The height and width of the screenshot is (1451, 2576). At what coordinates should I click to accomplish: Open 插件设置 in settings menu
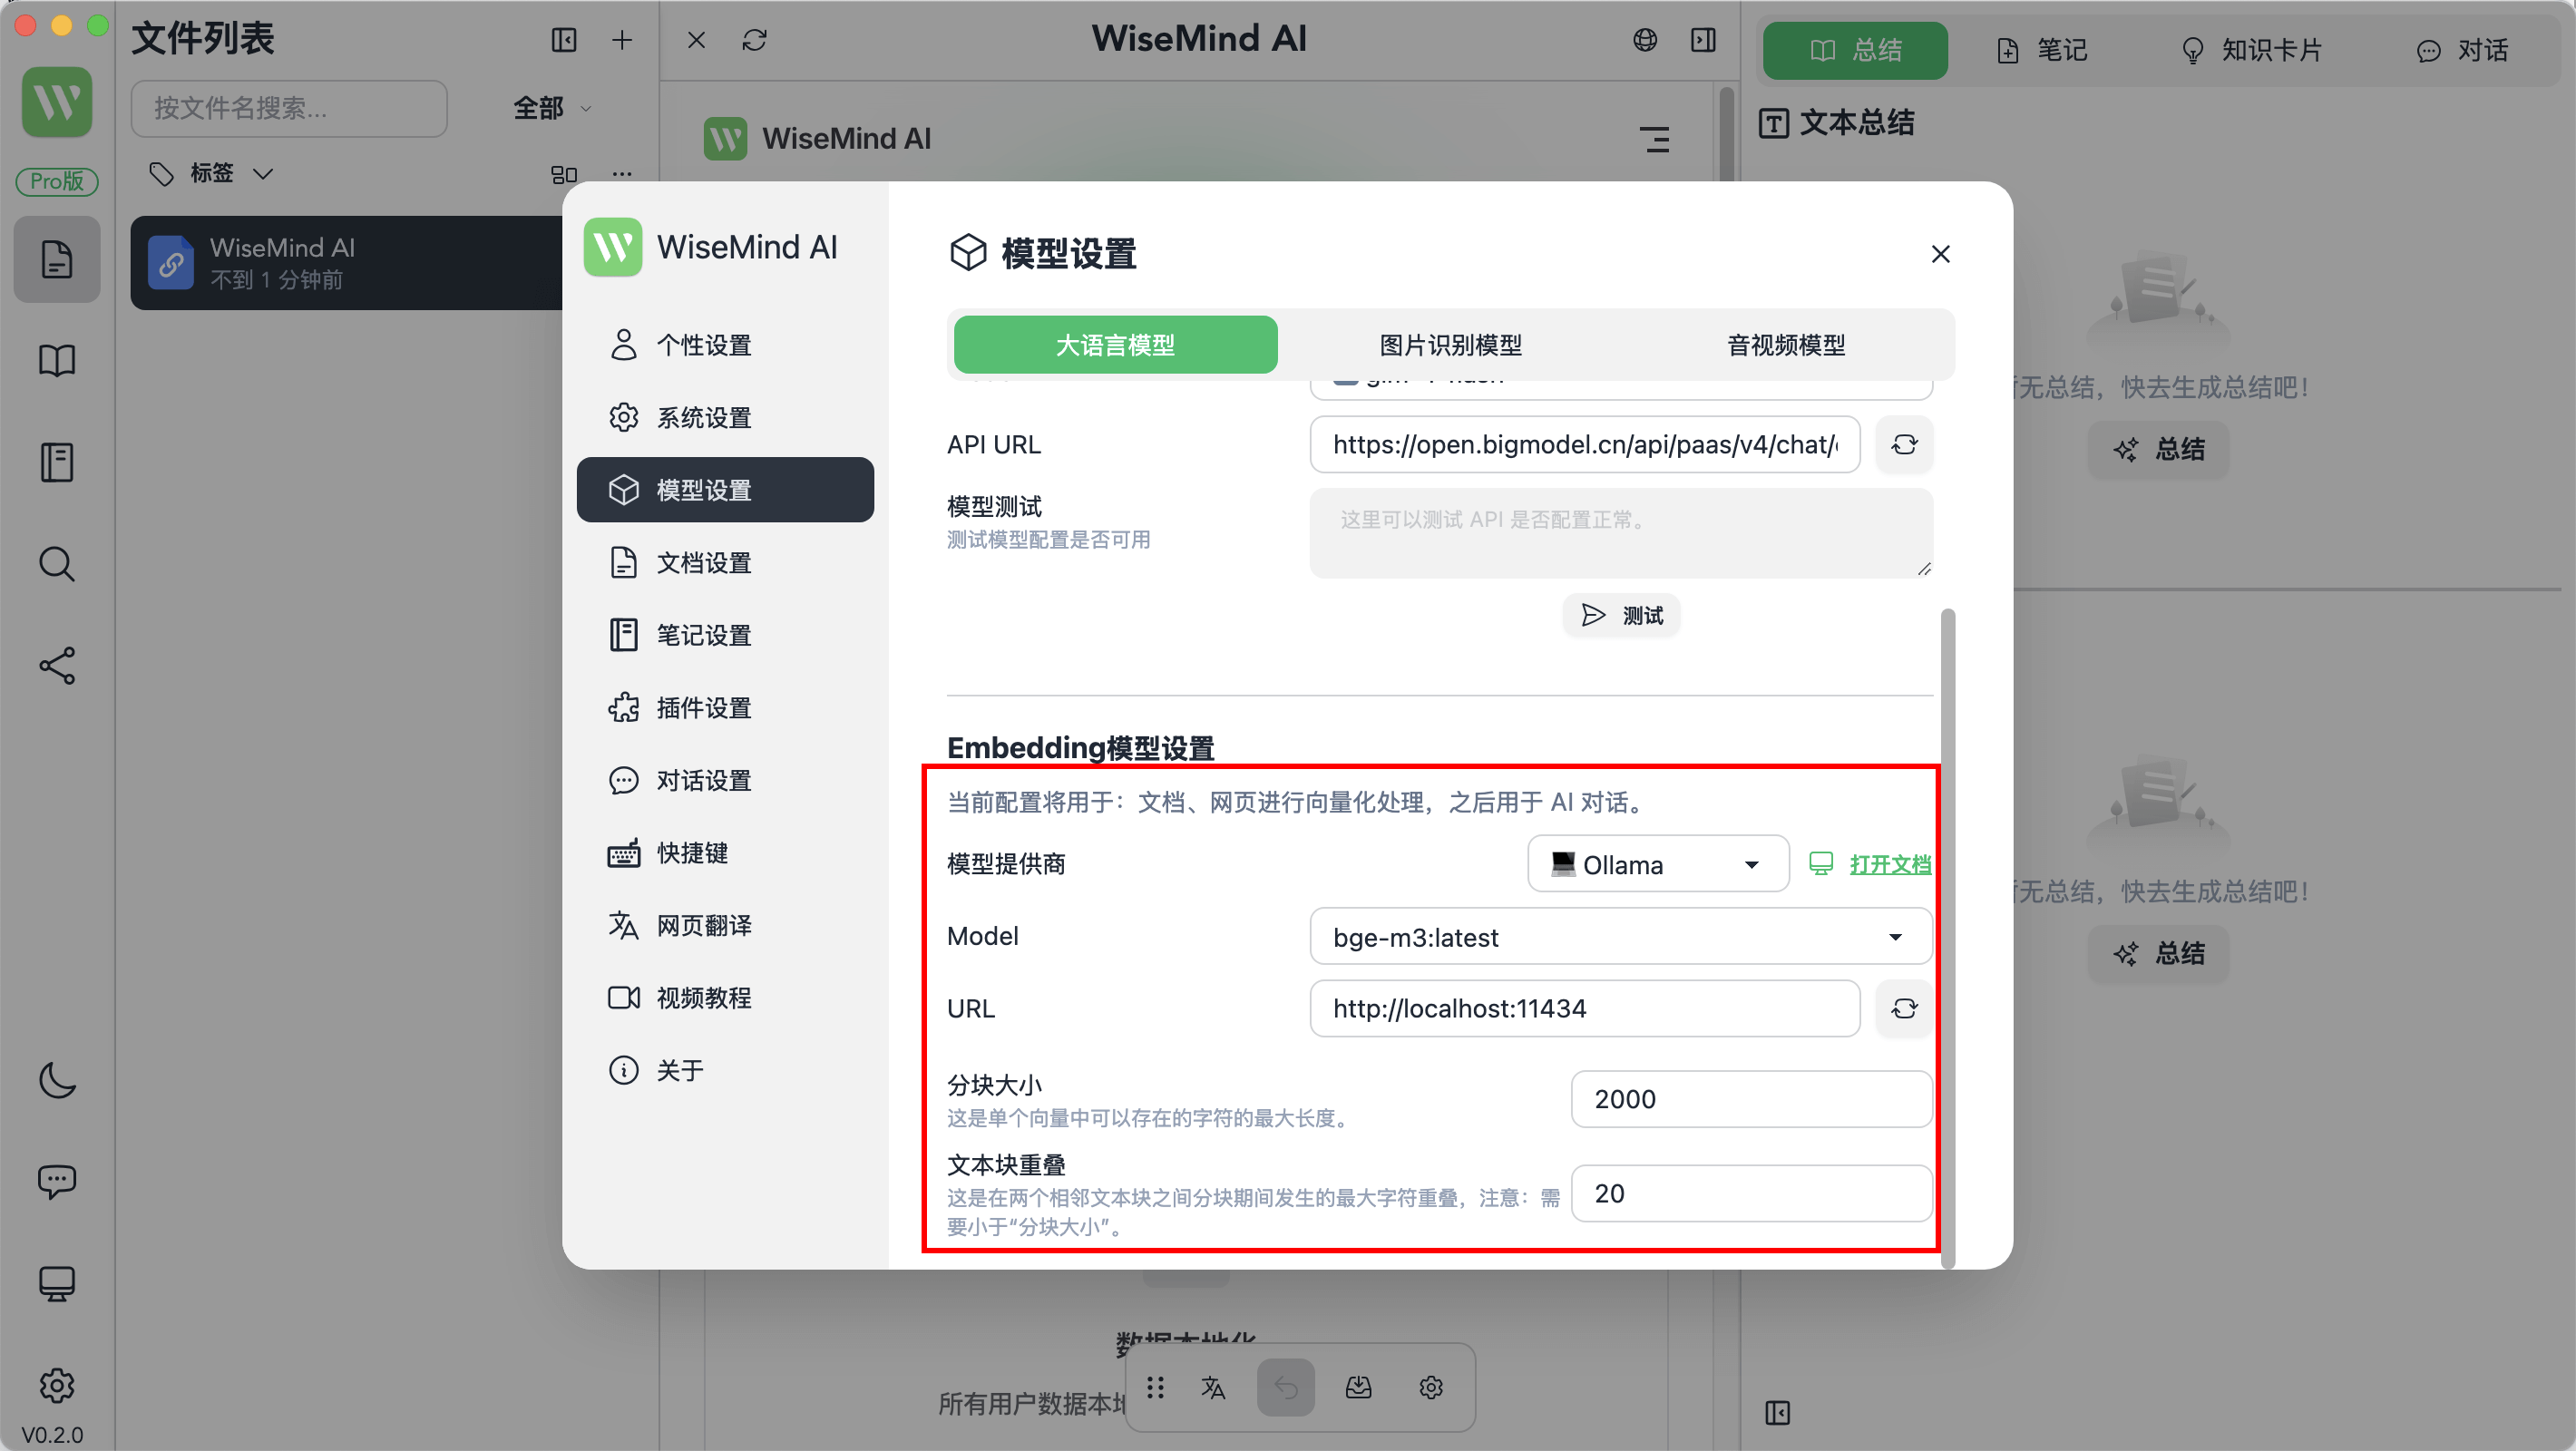(726, 707)
